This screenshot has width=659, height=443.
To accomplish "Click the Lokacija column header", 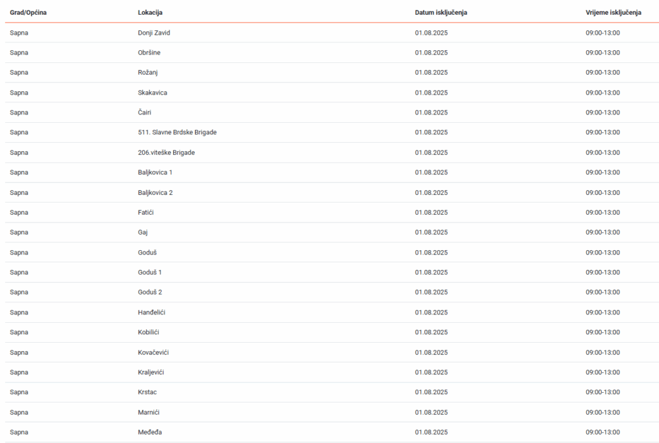I will [x=150, y=13].
